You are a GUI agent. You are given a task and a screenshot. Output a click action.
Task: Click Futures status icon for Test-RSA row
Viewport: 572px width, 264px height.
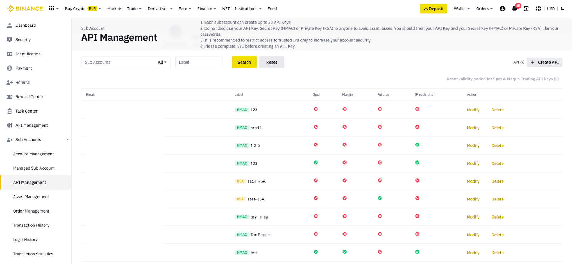point(380,198)
